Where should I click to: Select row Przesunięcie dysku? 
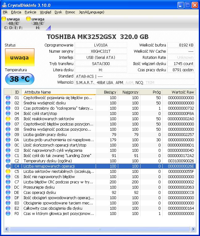100,187
